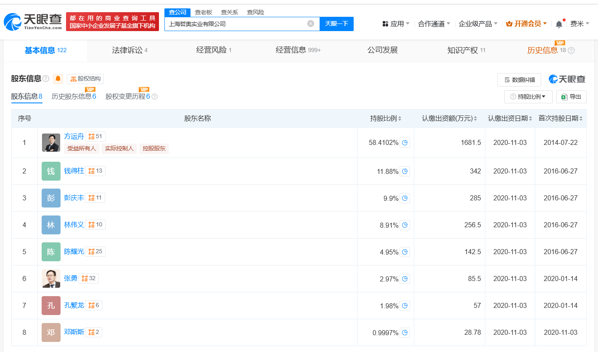
Task: Open pie chart icon for 方运舟's share
Action: click(x=405, y=142)
